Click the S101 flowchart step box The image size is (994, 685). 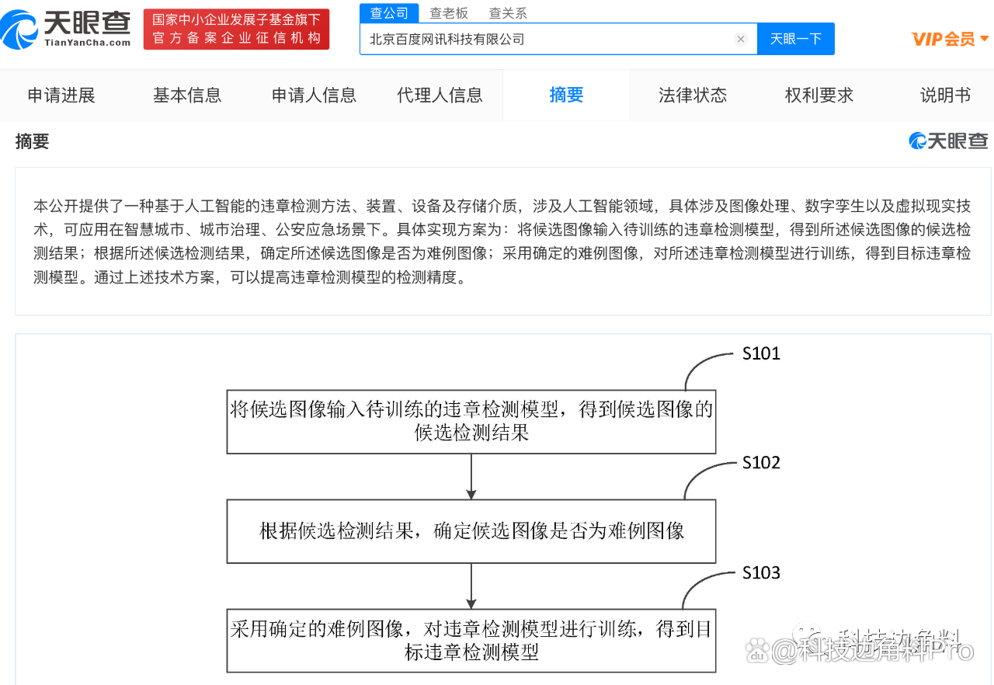coord(471,422)
